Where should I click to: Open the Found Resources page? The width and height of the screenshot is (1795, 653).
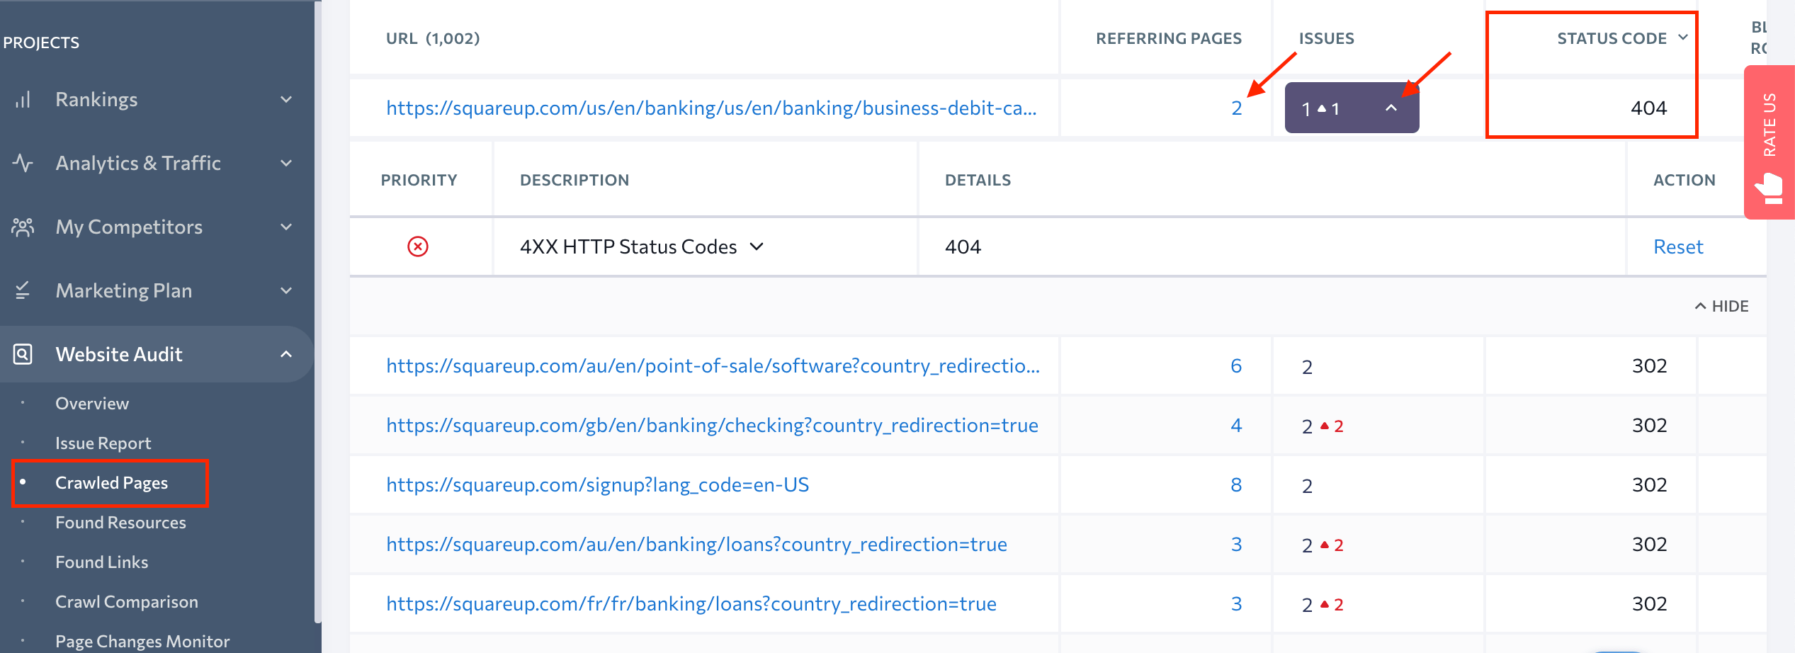(121, 523)
